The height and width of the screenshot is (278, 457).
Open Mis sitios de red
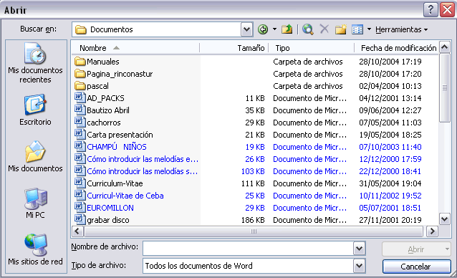tap(35, 249)
